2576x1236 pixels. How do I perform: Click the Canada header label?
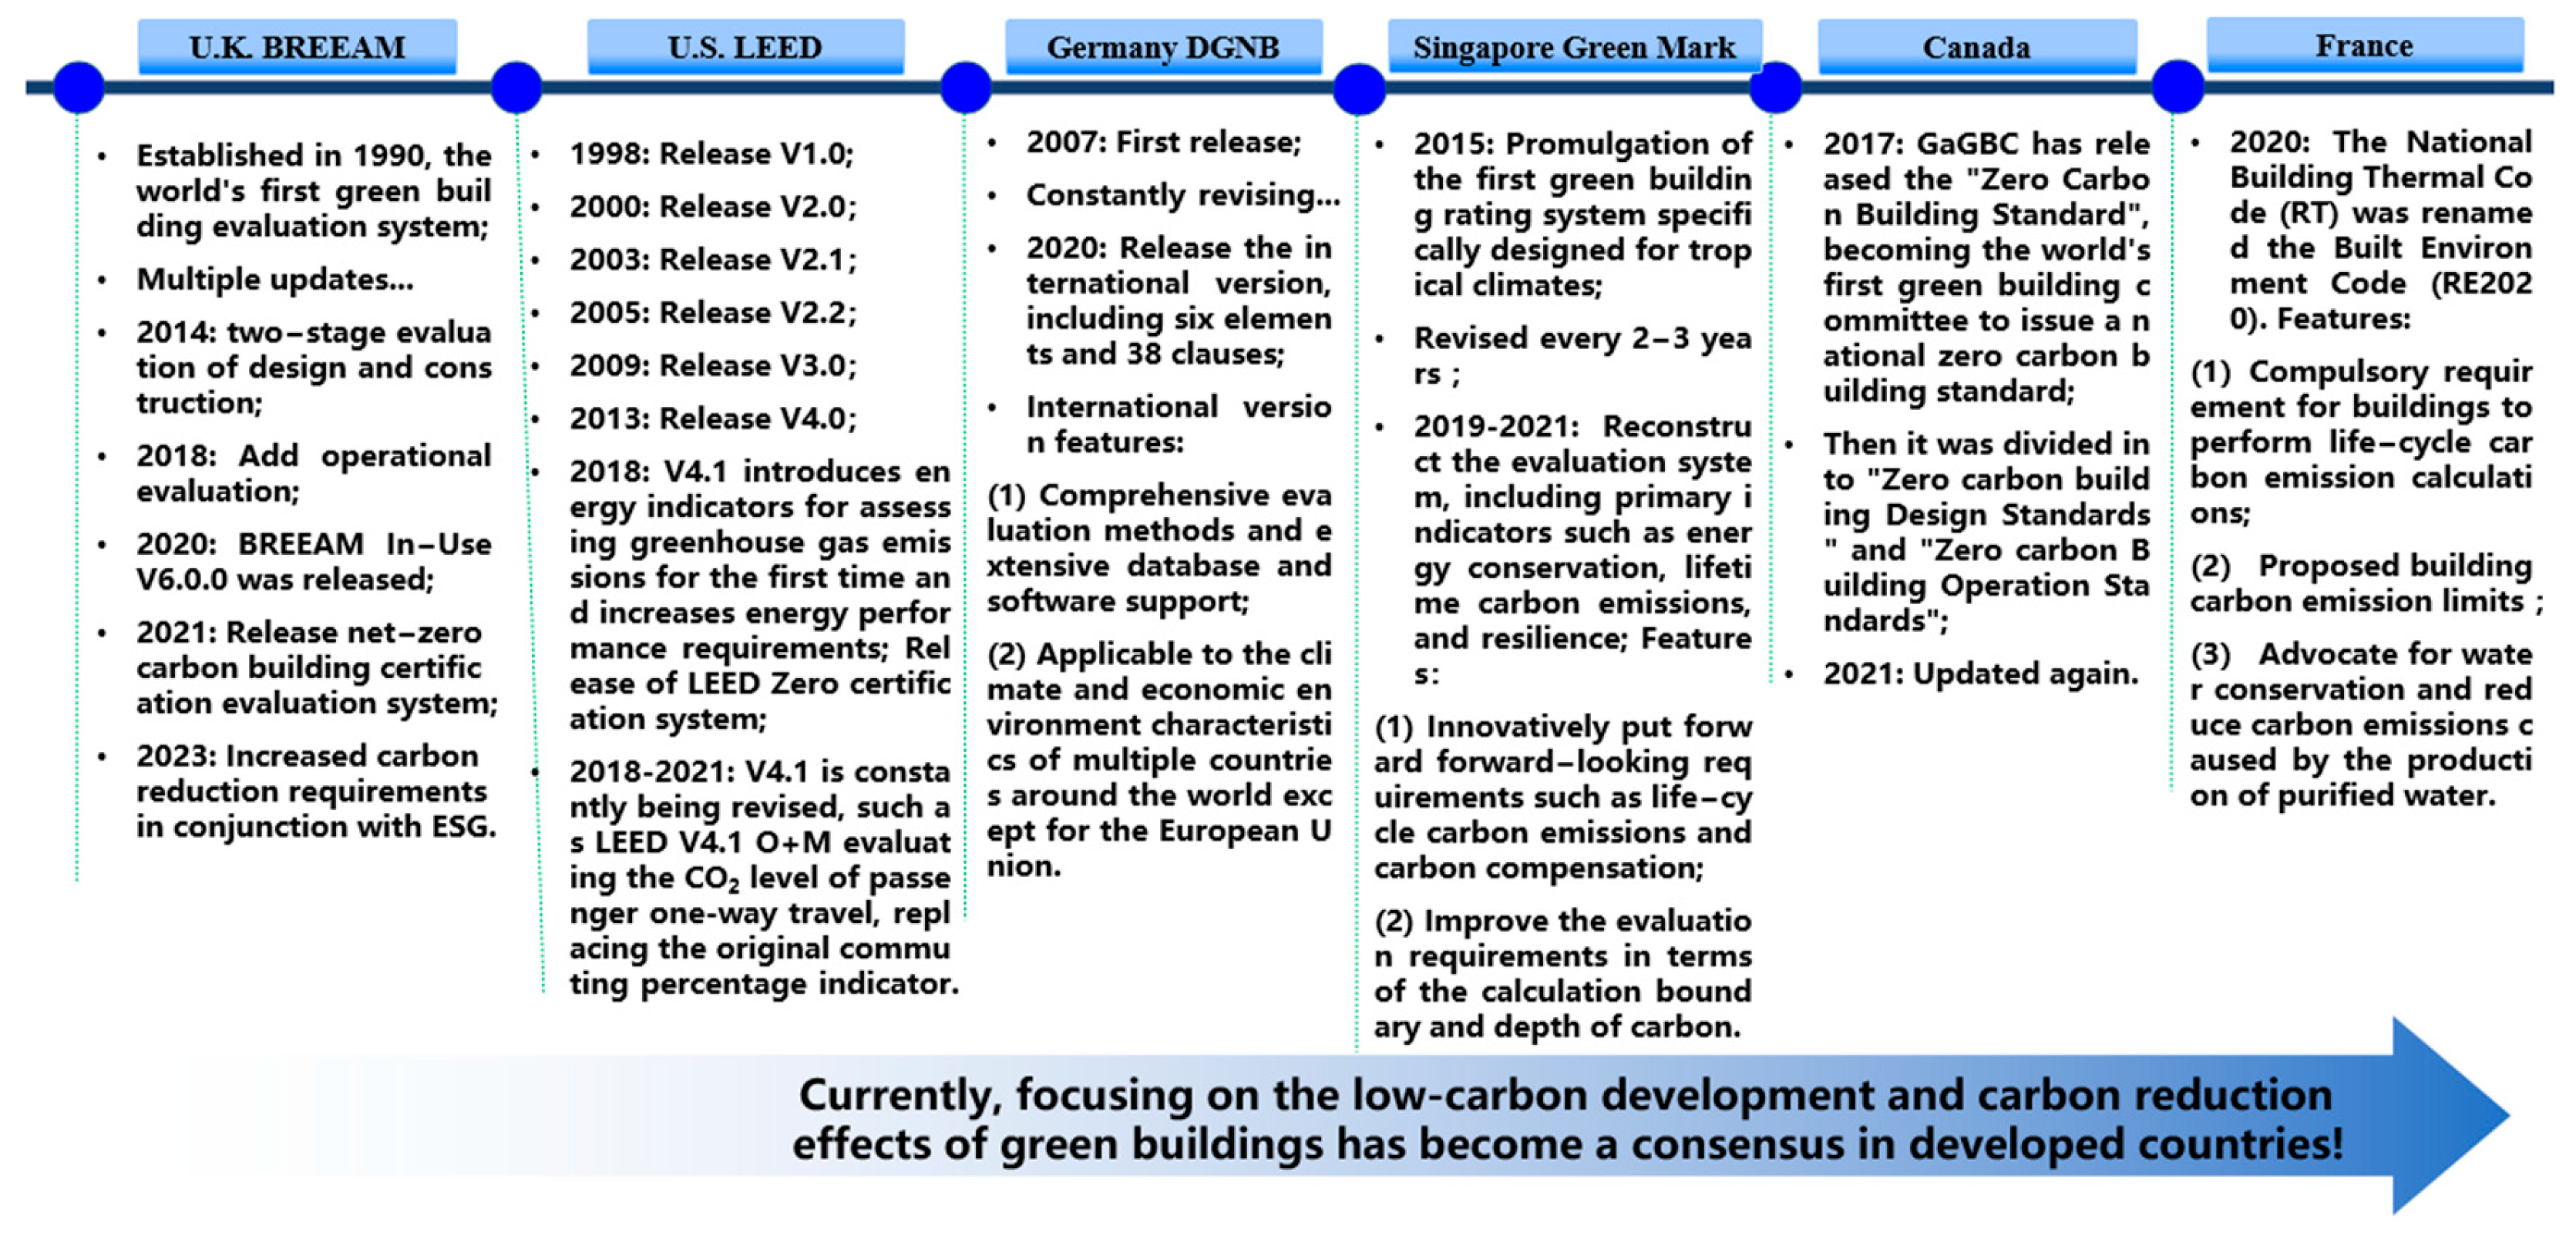click(x=1976, y=47)
